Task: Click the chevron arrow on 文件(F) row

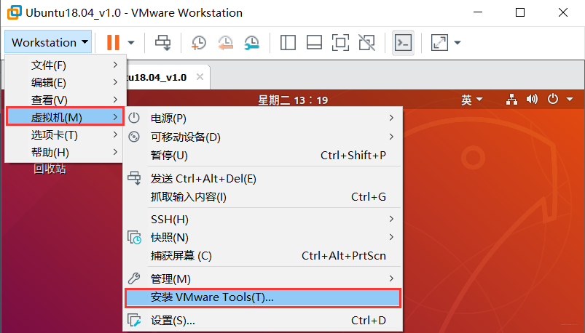Action: (x=115, y=65)
